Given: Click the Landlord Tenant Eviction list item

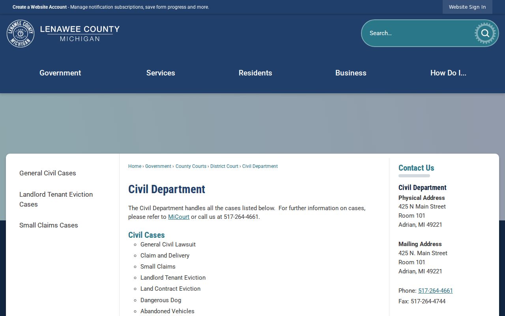Looking at the screenshot, I should click(x=173, y=278).
